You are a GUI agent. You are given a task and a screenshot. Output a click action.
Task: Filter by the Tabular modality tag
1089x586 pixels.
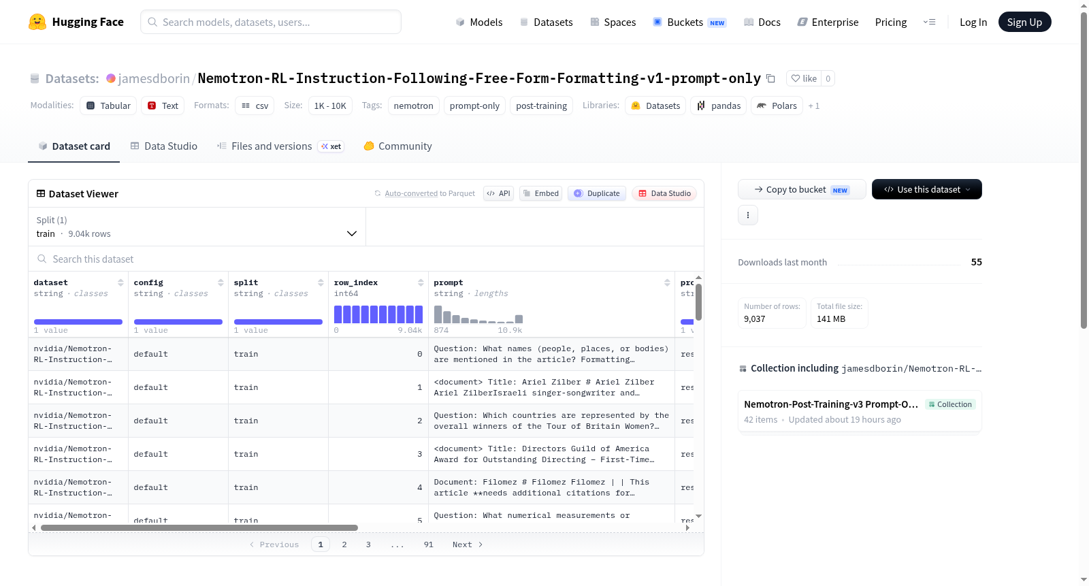pyautogui.click(x=108, y=105)
